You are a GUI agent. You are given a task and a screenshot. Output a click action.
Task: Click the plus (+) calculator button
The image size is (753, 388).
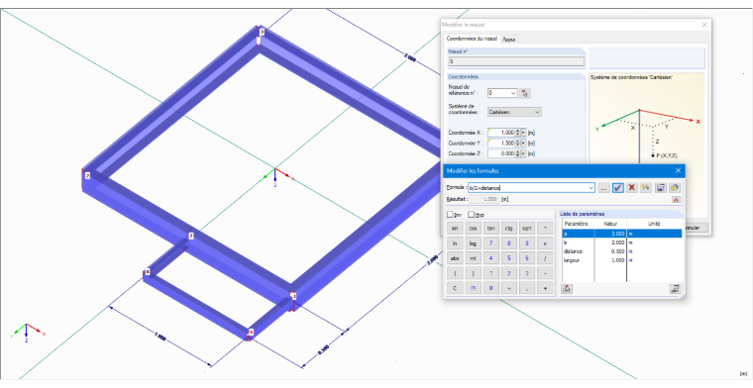pyautogui.click(x=545, y=288)
